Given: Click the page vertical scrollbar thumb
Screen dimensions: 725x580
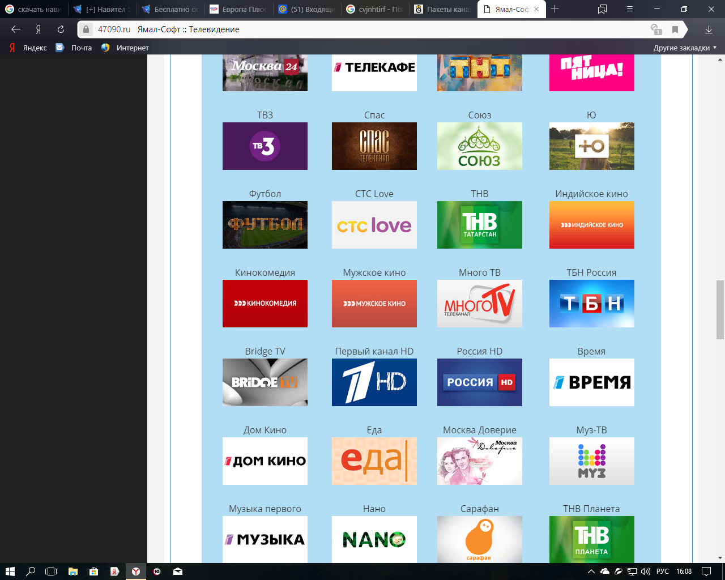Looking at the screenshot, I should pyautogui.click(x=720, y=309).
